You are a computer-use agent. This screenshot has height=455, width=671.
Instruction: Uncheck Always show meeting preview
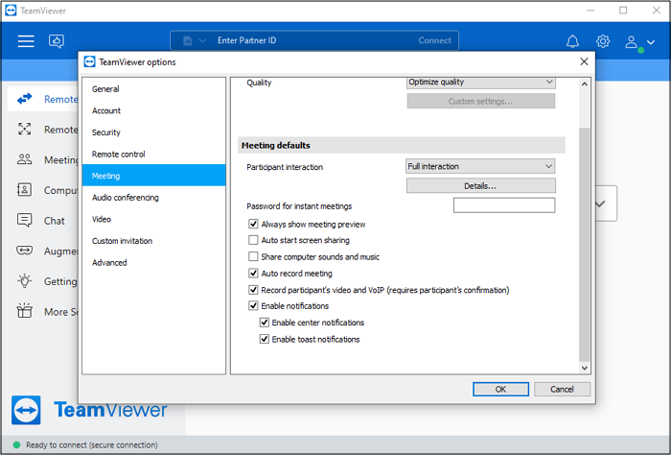[x=254, y=224]
